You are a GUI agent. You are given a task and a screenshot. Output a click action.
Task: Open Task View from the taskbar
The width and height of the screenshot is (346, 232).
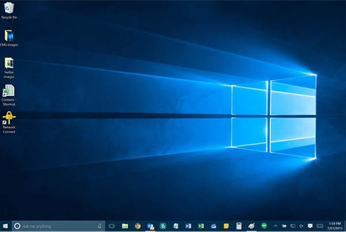click(x=112, y=226)
